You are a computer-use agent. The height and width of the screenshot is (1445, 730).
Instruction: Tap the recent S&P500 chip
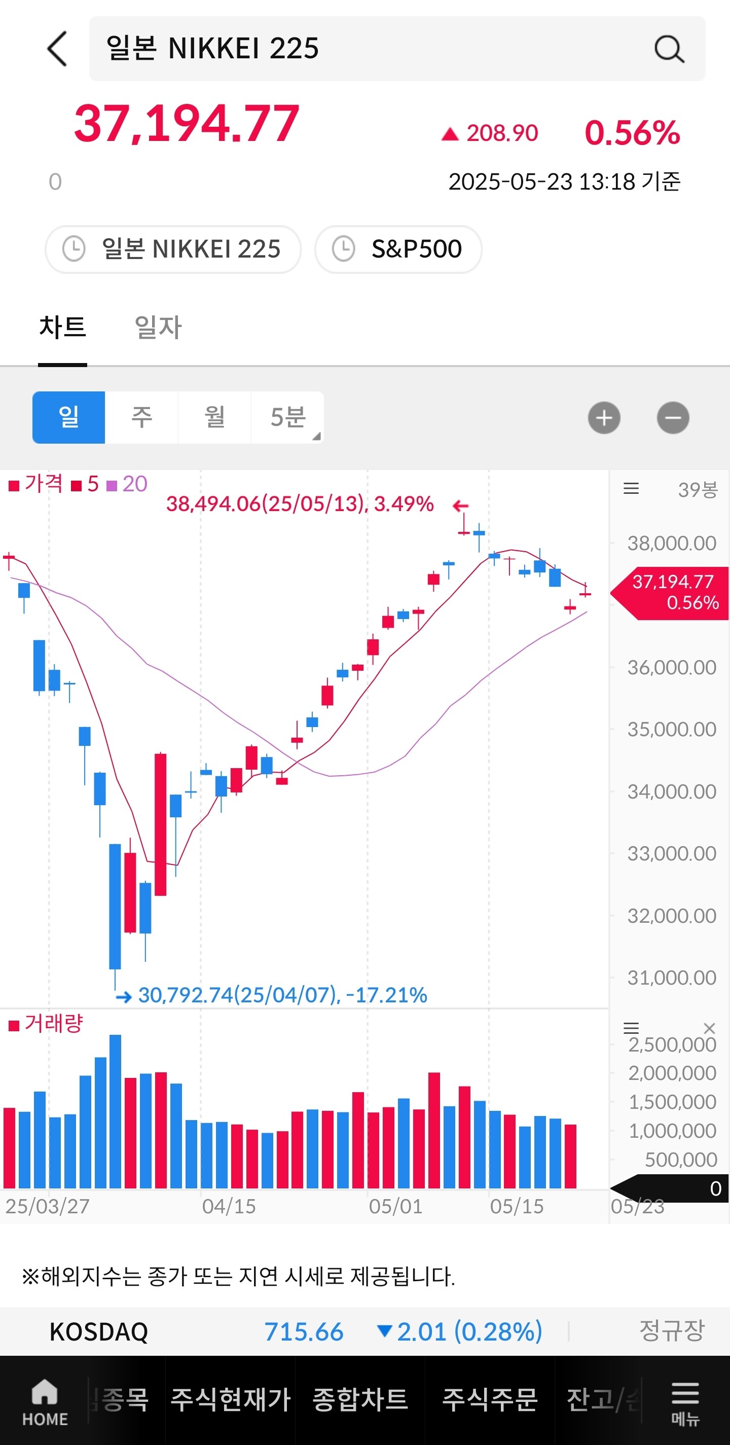[398, 249]
